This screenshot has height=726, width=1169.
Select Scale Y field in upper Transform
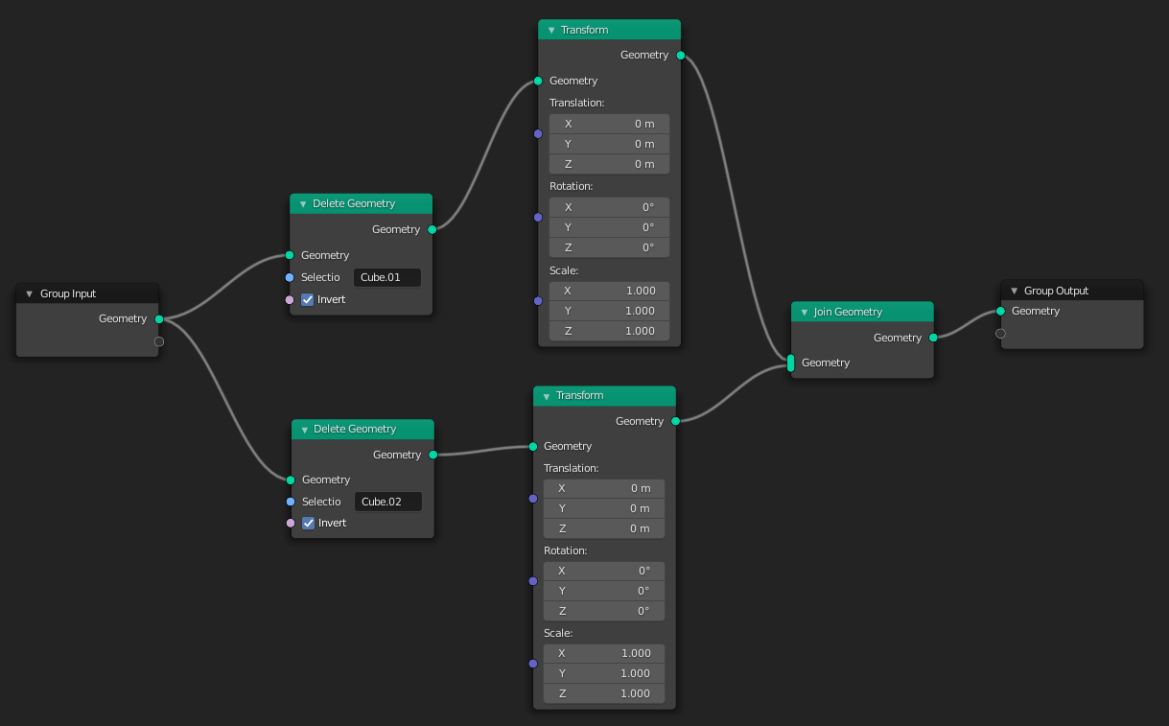click(609, 311)
